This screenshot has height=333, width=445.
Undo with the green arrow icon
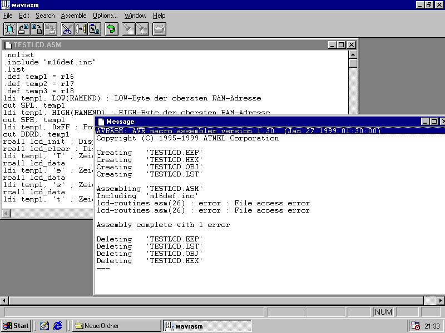click(111, 29)
